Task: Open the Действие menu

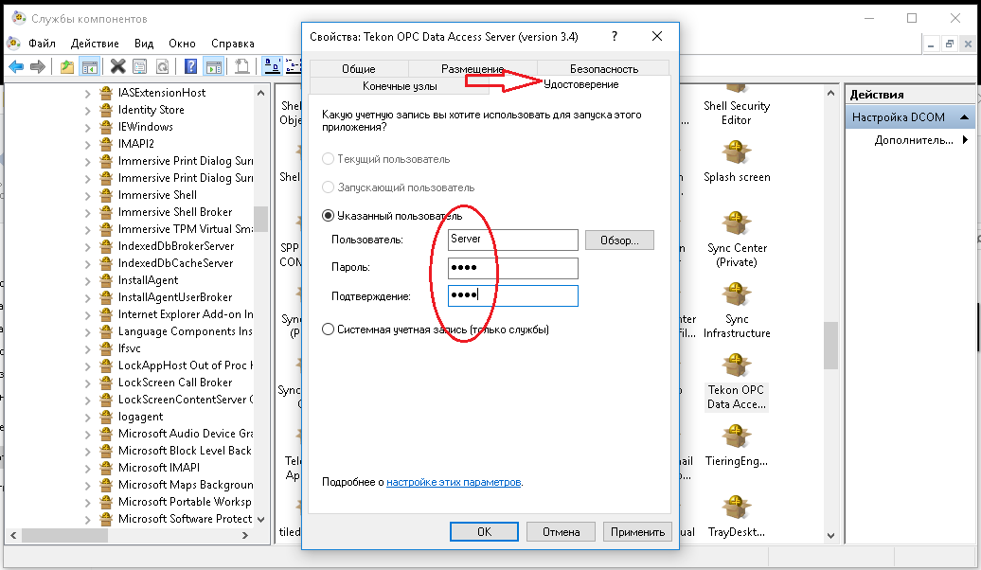Action: (x=95, y=44)
